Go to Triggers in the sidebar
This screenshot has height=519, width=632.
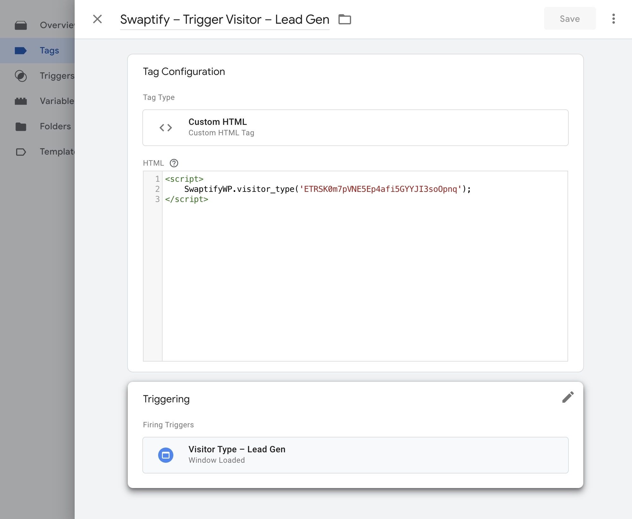57,76
